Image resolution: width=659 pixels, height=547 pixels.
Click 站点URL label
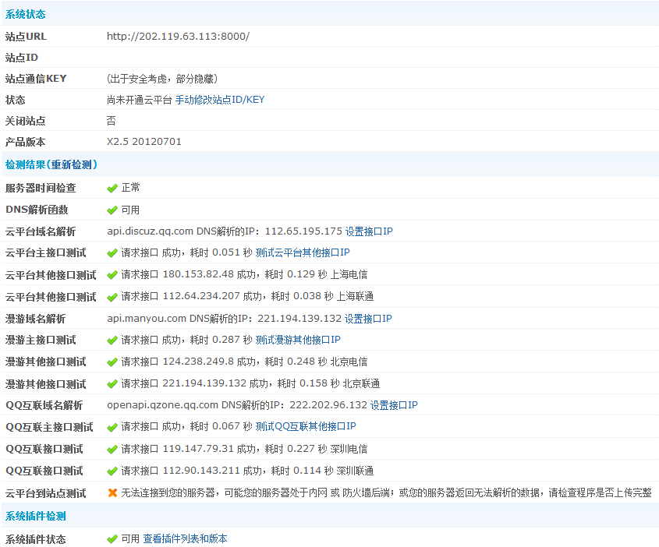26,37
